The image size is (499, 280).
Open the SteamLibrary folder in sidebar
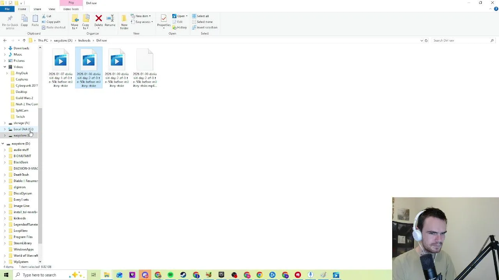[23, 243]
